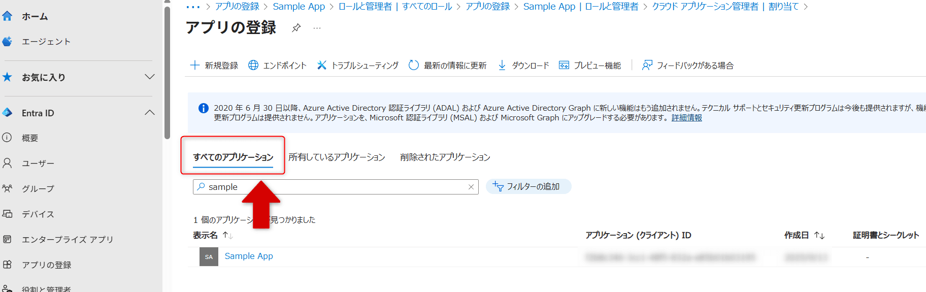Click the SA app avatar tile

point(209,256)
